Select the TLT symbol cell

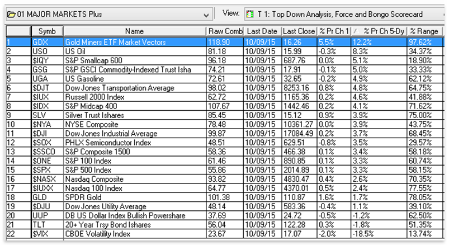pyautogui.click(x=47, y=225)
